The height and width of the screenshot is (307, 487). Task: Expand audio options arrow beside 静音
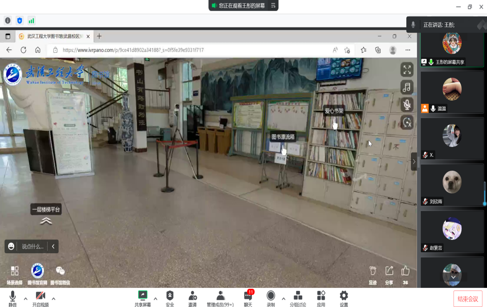tap(26, 299)
